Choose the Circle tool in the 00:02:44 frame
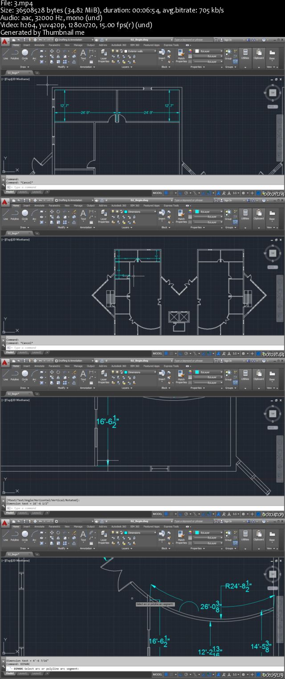This screenshot has width=285, height=679. (25, 215)
